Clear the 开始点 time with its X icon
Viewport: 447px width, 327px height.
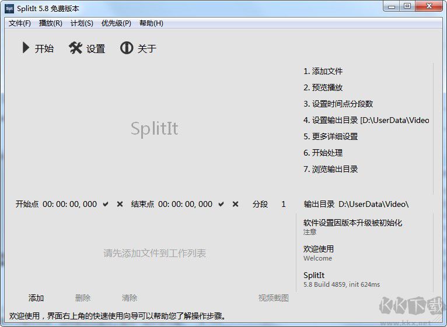120,204
